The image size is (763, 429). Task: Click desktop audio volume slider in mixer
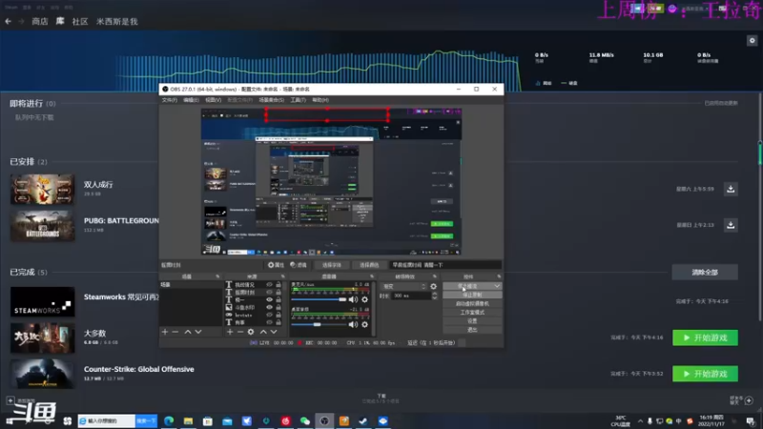tap(319, 324)
